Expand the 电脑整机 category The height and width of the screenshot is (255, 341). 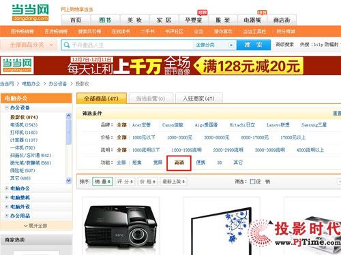pyautogui.click(x=7, y=197)
